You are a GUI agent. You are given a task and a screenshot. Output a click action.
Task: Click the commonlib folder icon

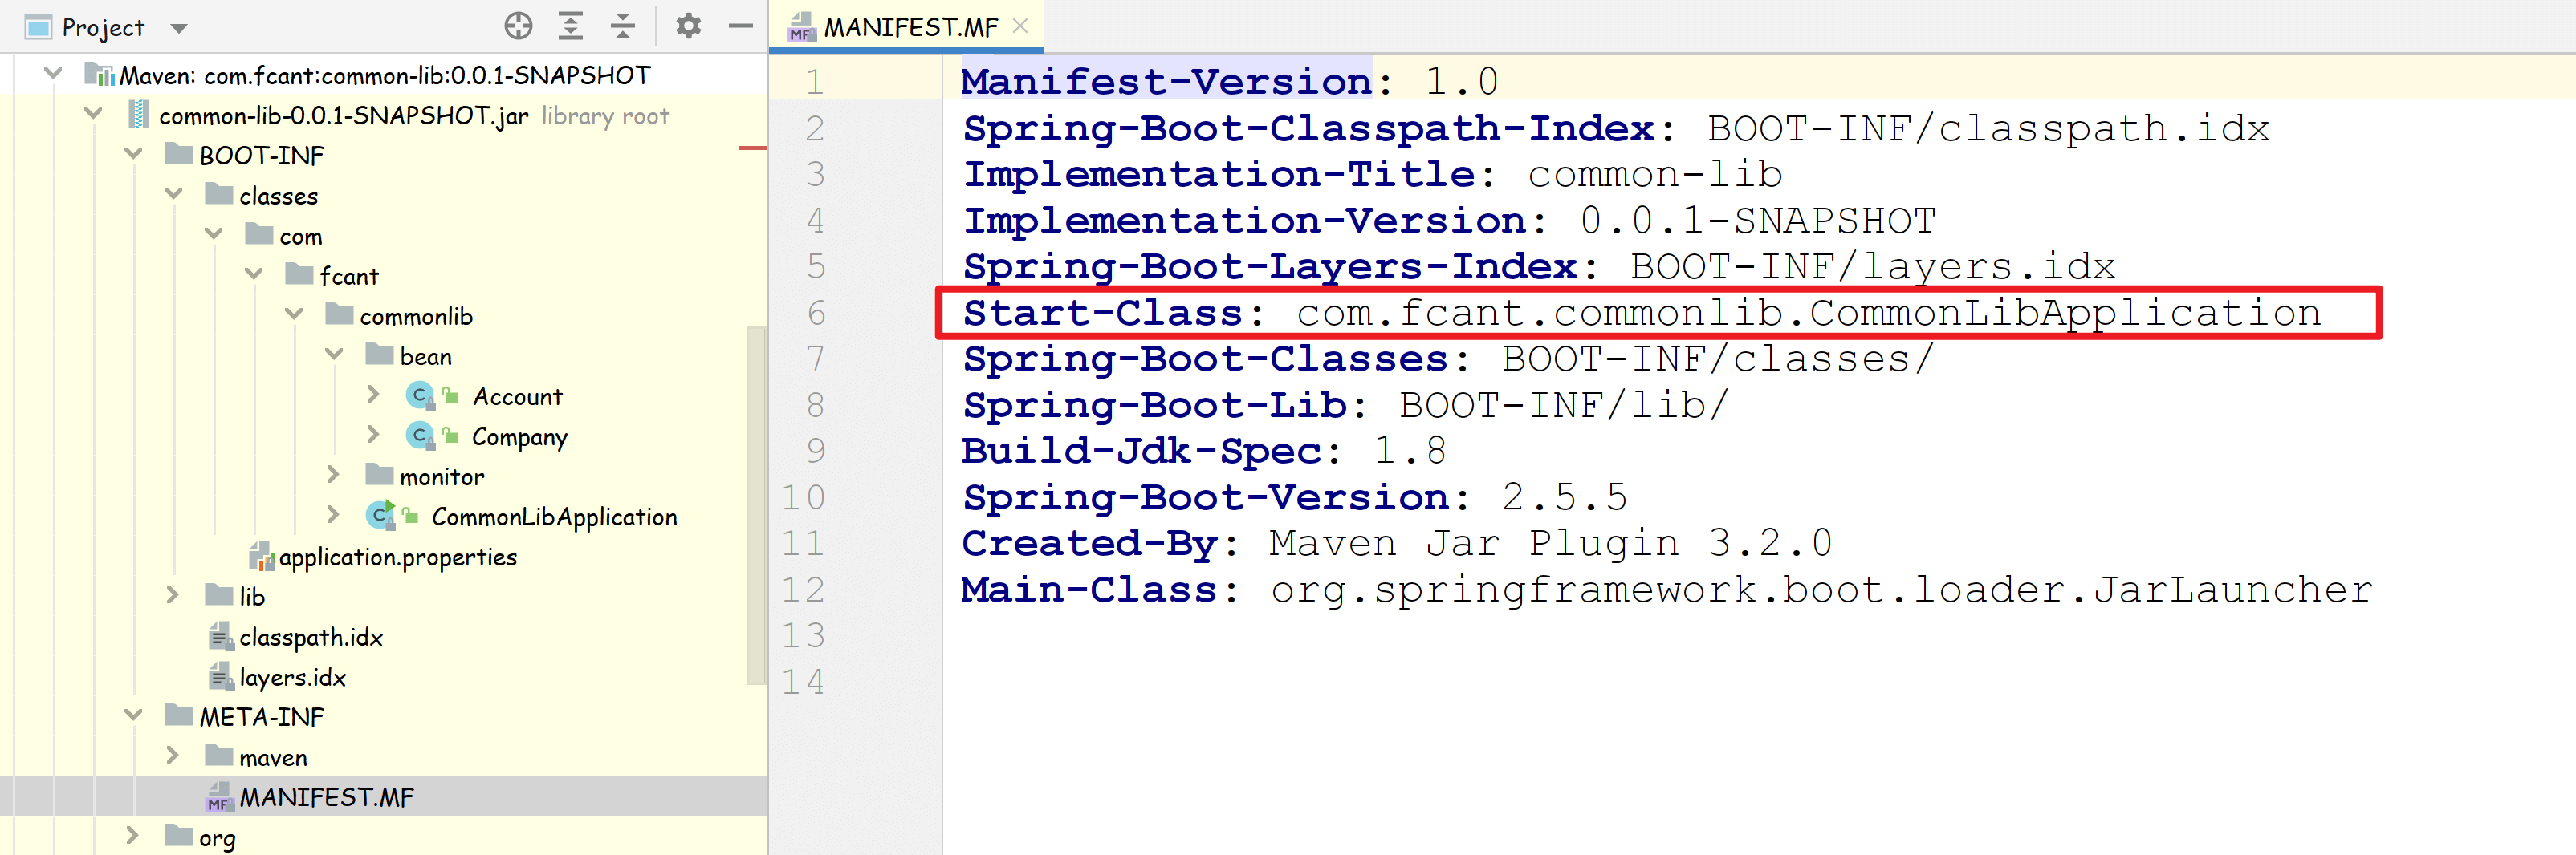[x=339, y=314]
